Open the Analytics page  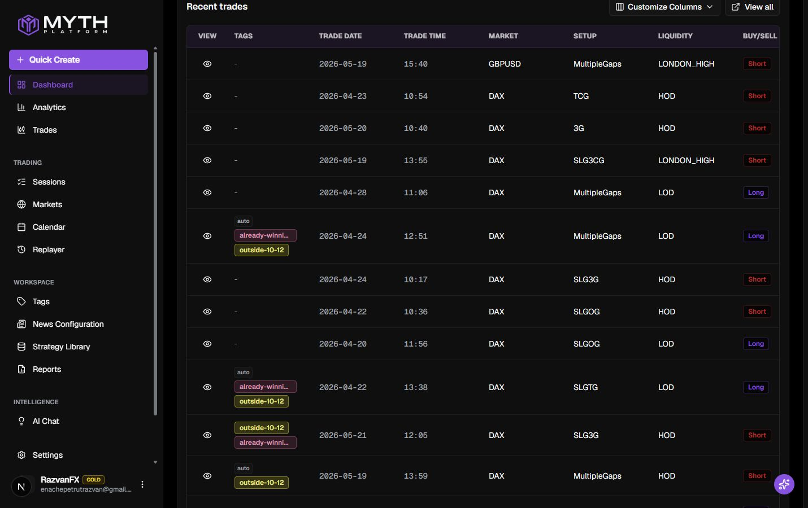[x=79, y=107]
